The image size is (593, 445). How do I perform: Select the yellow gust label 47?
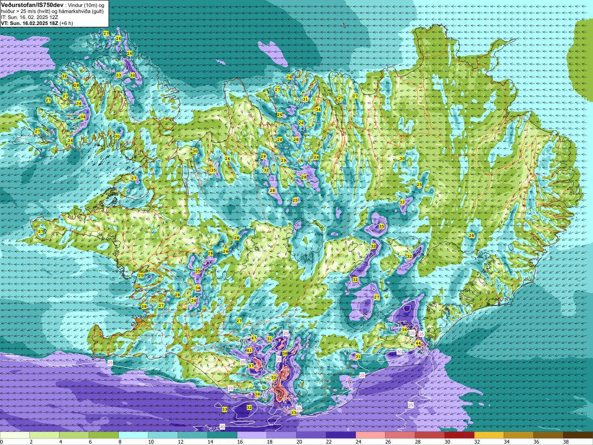(x=254, y=338)
